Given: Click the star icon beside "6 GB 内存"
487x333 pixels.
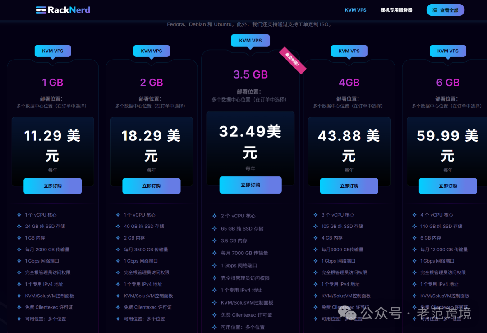Looking at the screenshot, I should 414,238.
